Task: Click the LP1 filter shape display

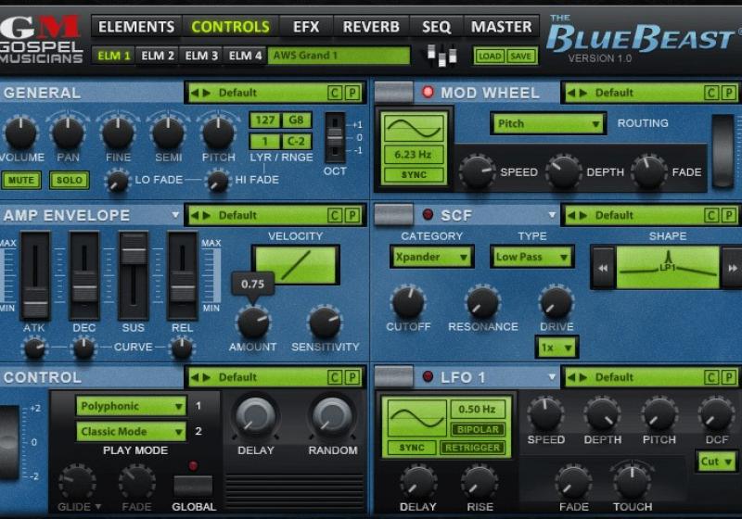Action: [667, 268]
